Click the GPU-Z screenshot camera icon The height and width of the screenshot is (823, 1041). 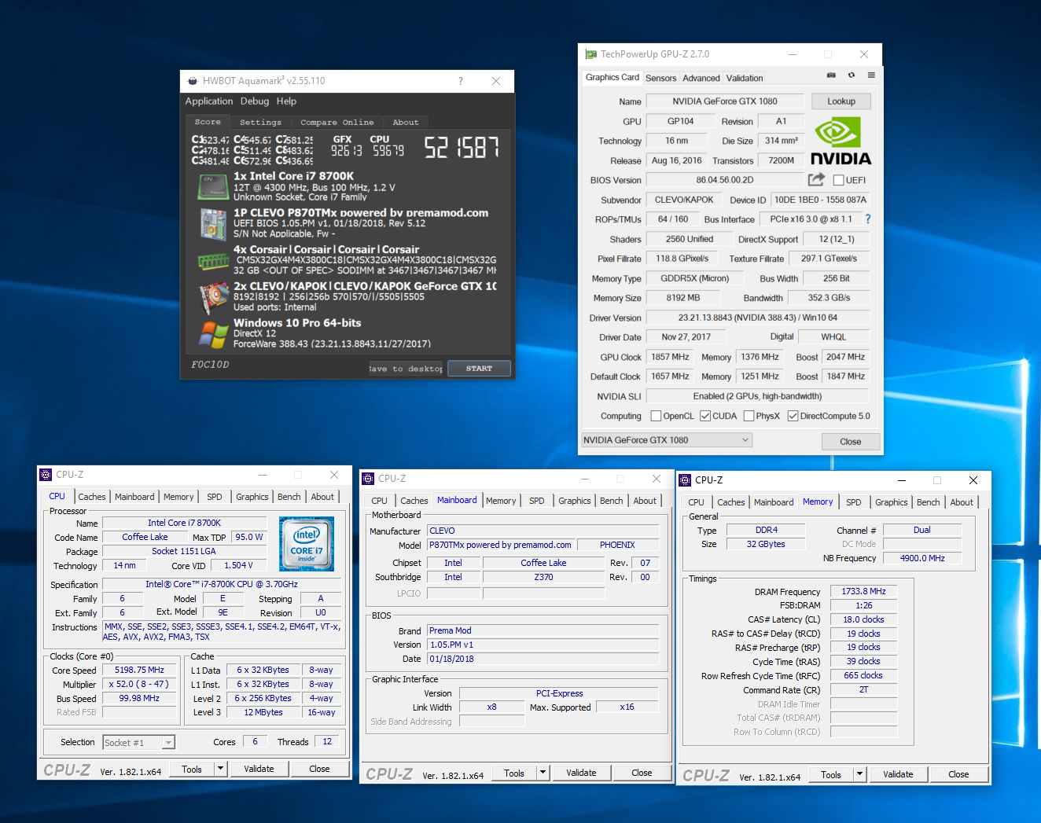831,75
